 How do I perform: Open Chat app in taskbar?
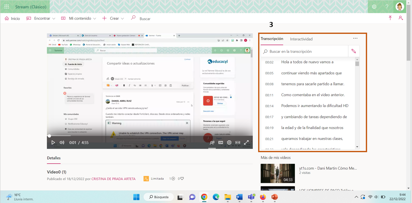coord(192,197)
